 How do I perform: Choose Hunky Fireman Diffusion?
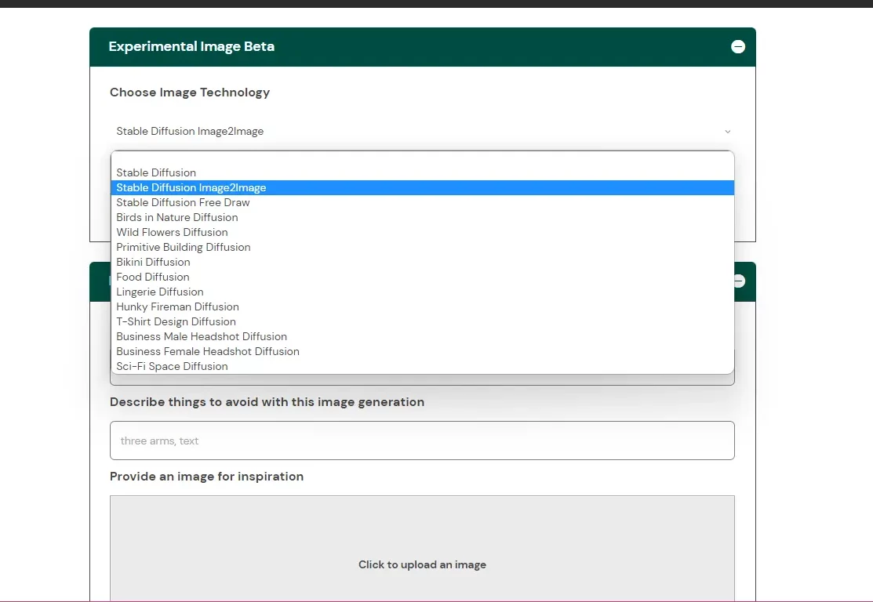177,306
